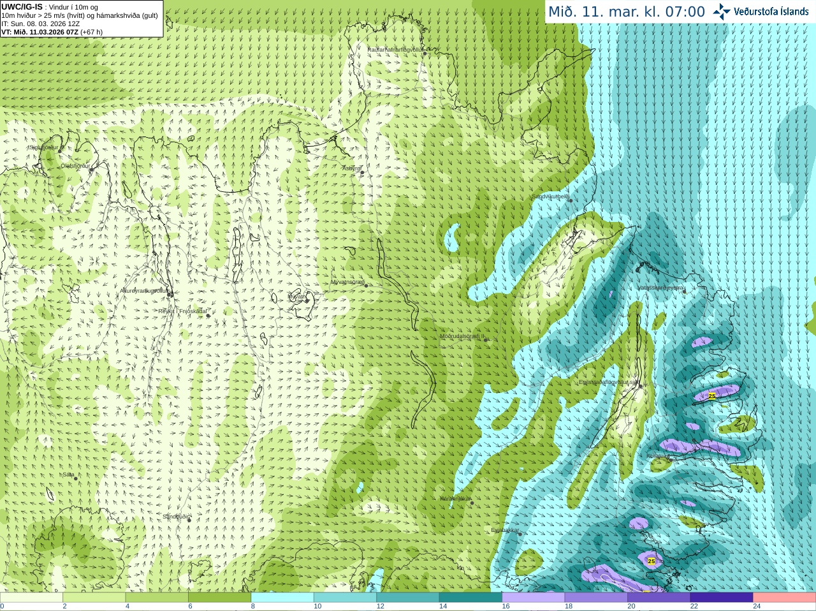816x611 pixels.
Task: Select the Ólafsfjörður station label
Action: (75, 166)
